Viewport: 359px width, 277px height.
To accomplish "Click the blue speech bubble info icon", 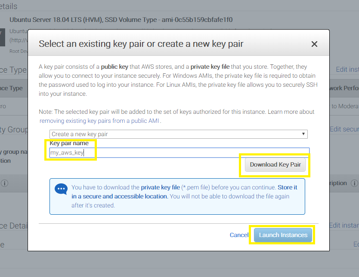I will 61,189.
